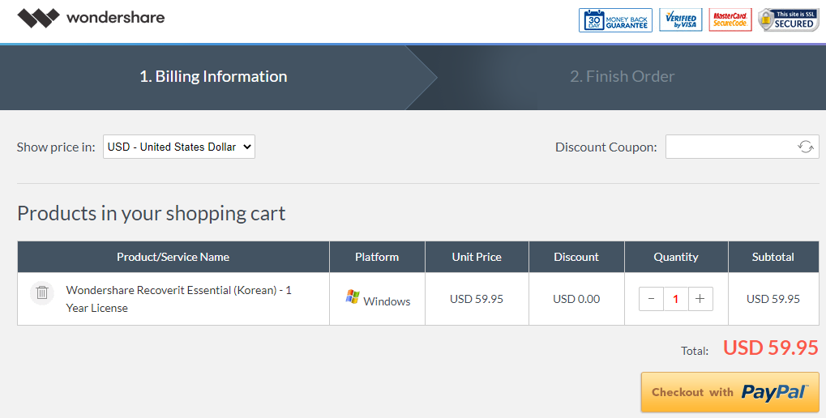Viewport: 826px width, 418px height.
Task: Increase quantity with the plus button
Action: (700, 299)
